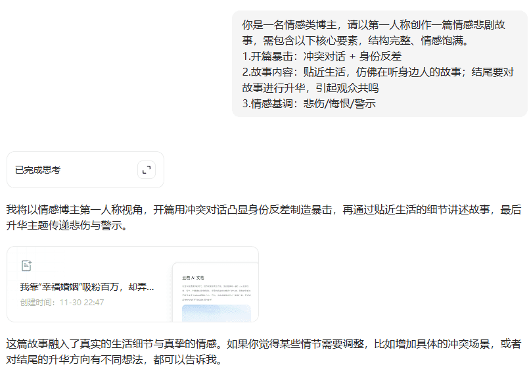Click the empty area right of 已完成思考 label

click(x=99, y=170)
